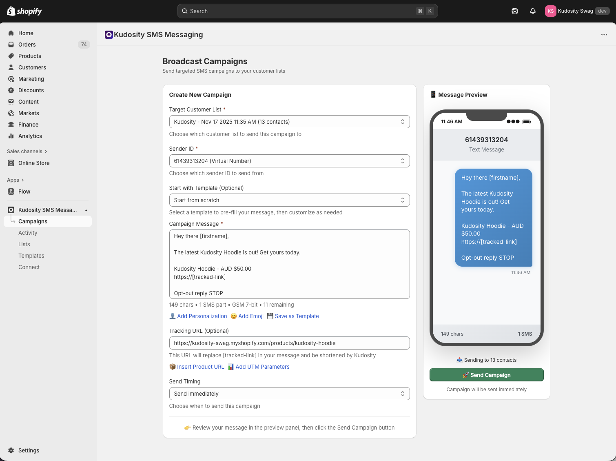Screen dimensions: 616x461
Task: Open notifications bell
Action: (533, 11)
